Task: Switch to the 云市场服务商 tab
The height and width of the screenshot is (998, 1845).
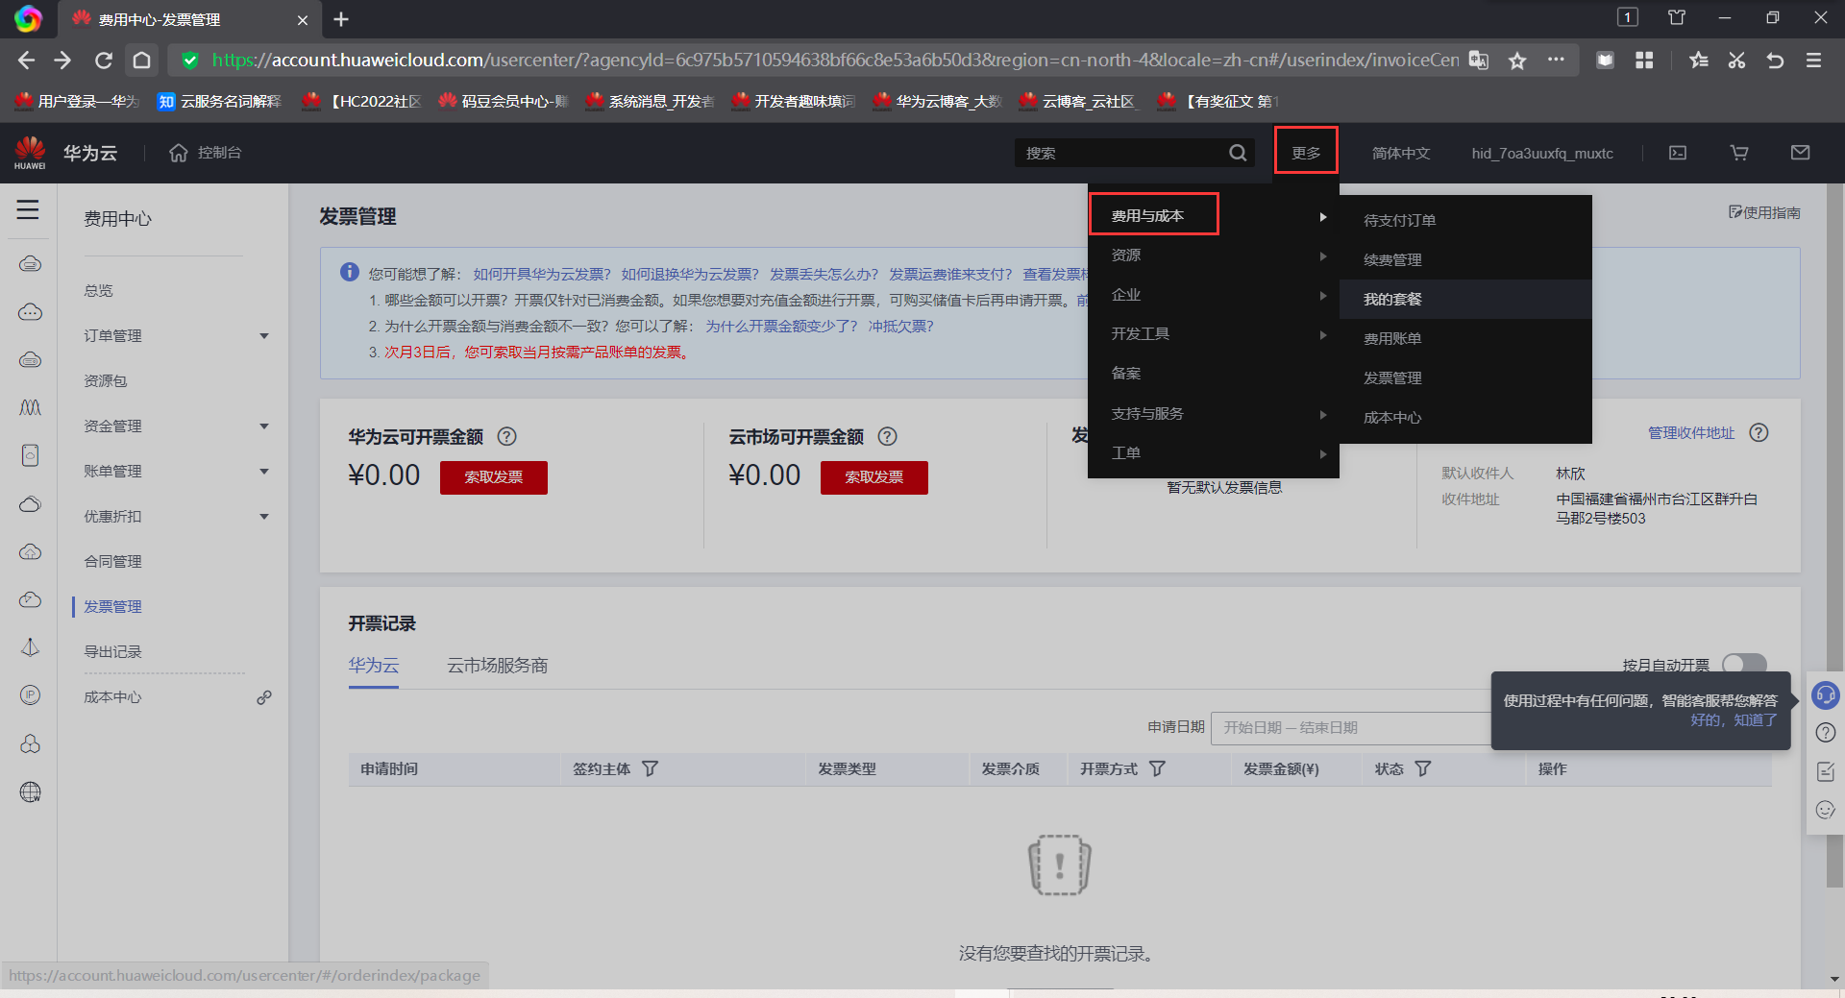Action: tap(497, 666)
